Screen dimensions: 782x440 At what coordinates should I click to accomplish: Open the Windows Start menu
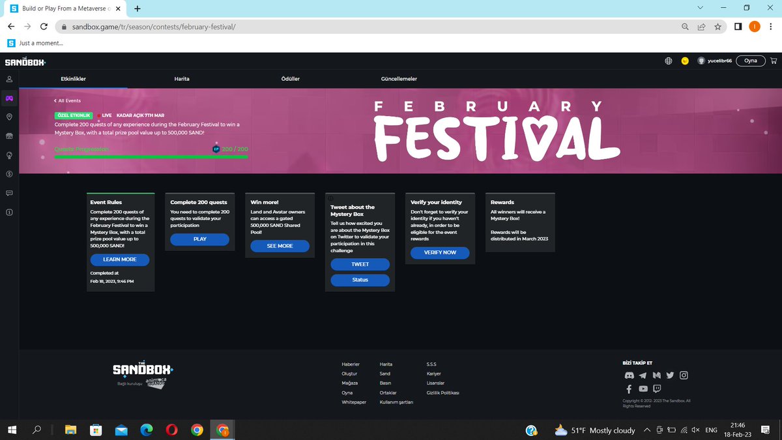[12, 430]
